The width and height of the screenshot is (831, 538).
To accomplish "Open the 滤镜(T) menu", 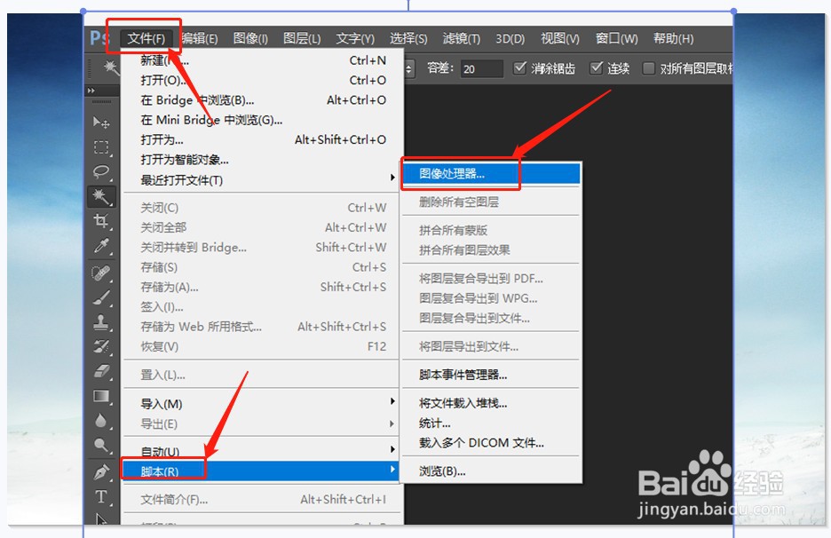I will click(459, 38).
